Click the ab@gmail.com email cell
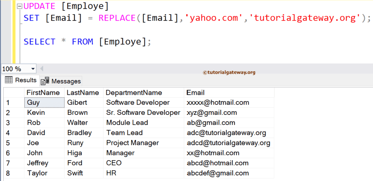Image resolution: width=373 pixels, height=181 pixels. tap(229, 123)
